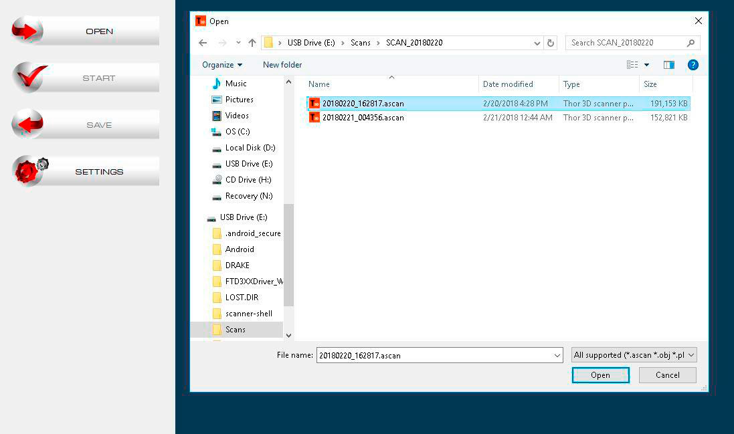
Task: Click the red gear SETTINGS icon
Action: (29, 171)
